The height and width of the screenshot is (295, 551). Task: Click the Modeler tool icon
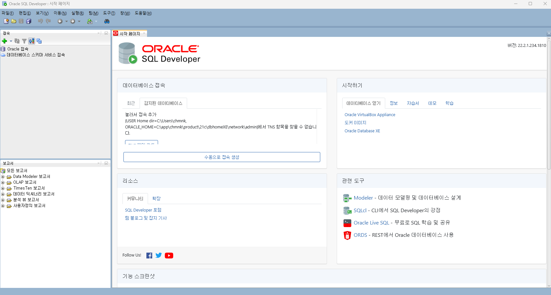coord(347,198)
